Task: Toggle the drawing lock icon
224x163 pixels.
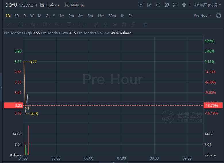Action: [106, 24]
